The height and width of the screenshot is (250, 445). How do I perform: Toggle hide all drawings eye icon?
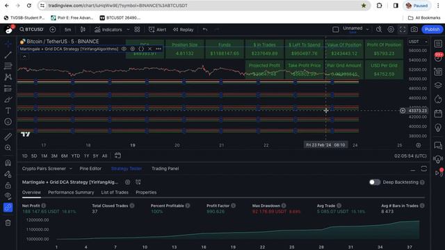[8, 196]
